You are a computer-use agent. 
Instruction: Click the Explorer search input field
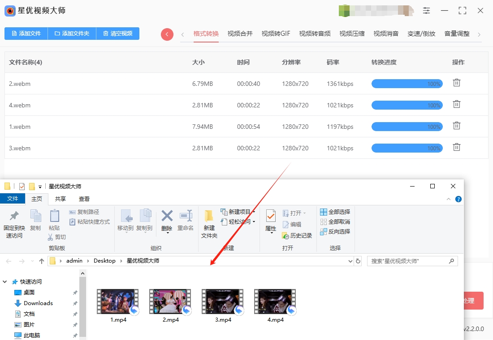(412, 261)
